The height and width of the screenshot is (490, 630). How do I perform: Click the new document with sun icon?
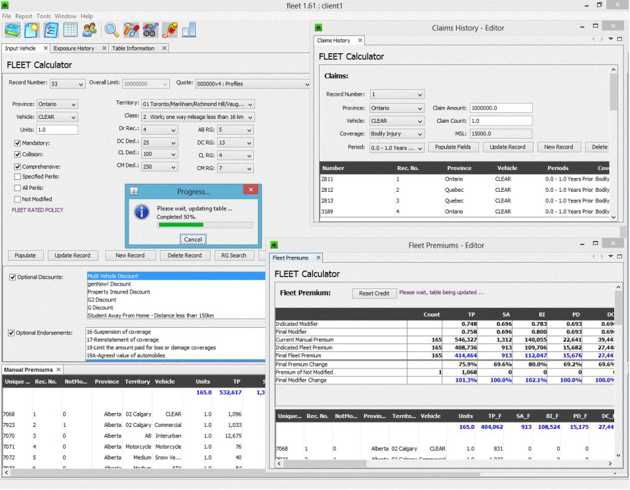click(x=31, y=30)
